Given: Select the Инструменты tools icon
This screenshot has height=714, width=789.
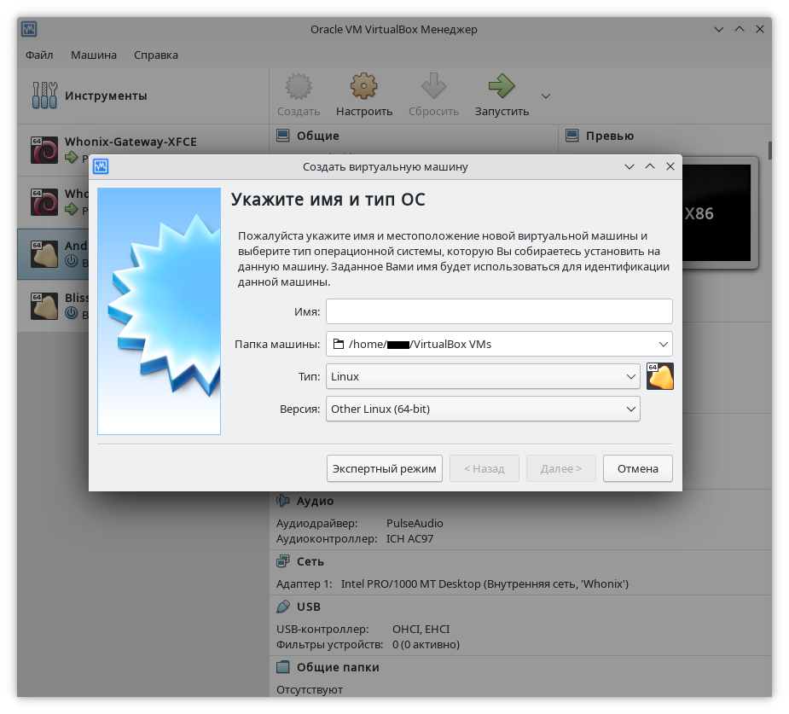Looking at the screenshot, I should pyautogui.click(x=44, y=96).
